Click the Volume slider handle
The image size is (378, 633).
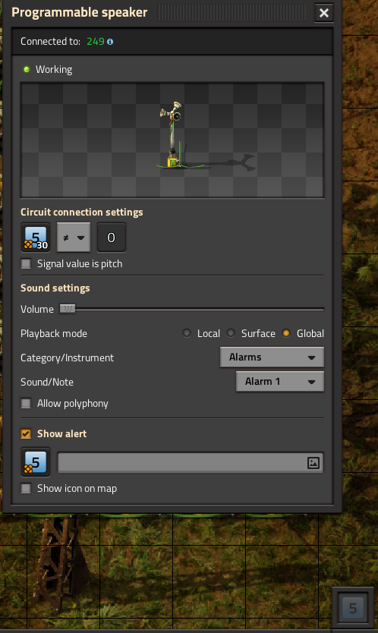coord(68,309)
